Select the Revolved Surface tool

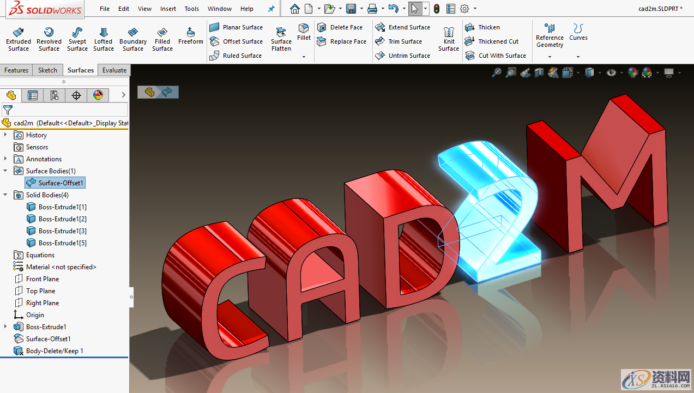49,38
